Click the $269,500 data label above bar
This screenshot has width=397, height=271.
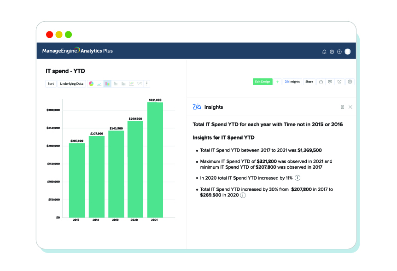point(135,118)
